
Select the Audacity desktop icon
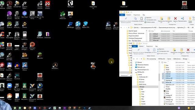[x=17, y=66]
